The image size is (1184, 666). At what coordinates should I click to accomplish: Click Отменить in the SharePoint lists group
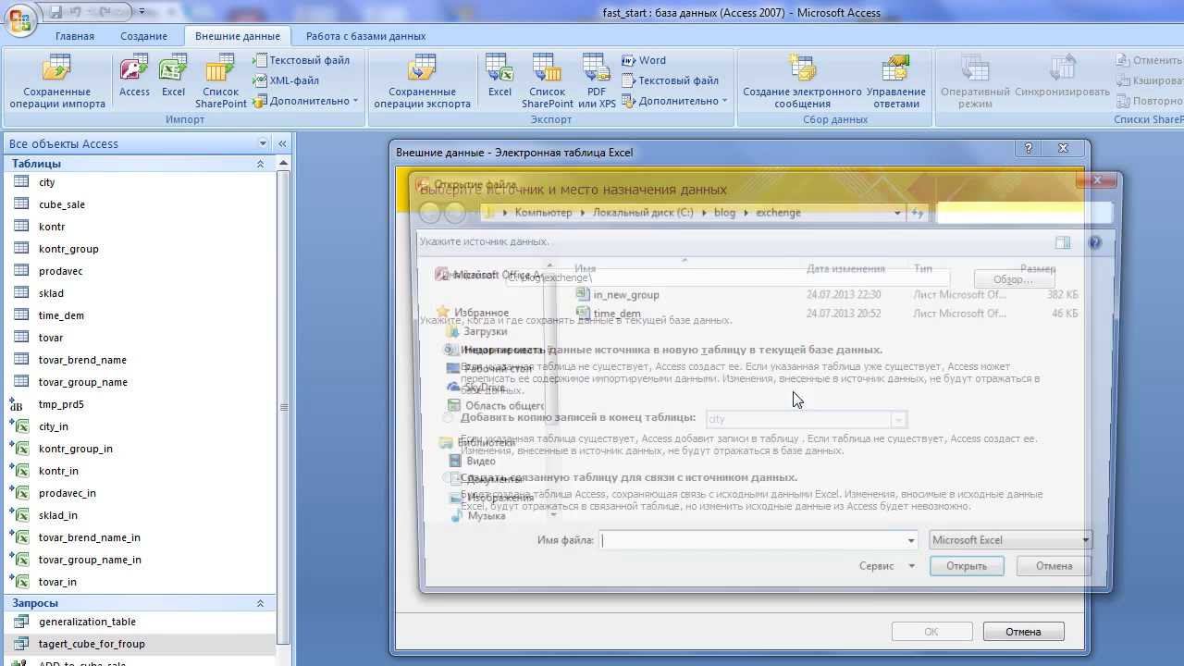1150,60
